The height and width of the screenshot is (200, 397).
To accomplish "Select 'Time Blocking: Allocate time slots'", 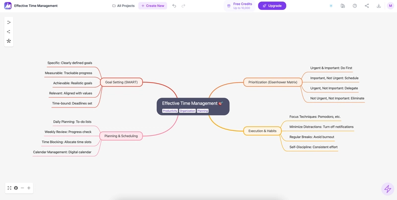I will [x=66, y=142].
